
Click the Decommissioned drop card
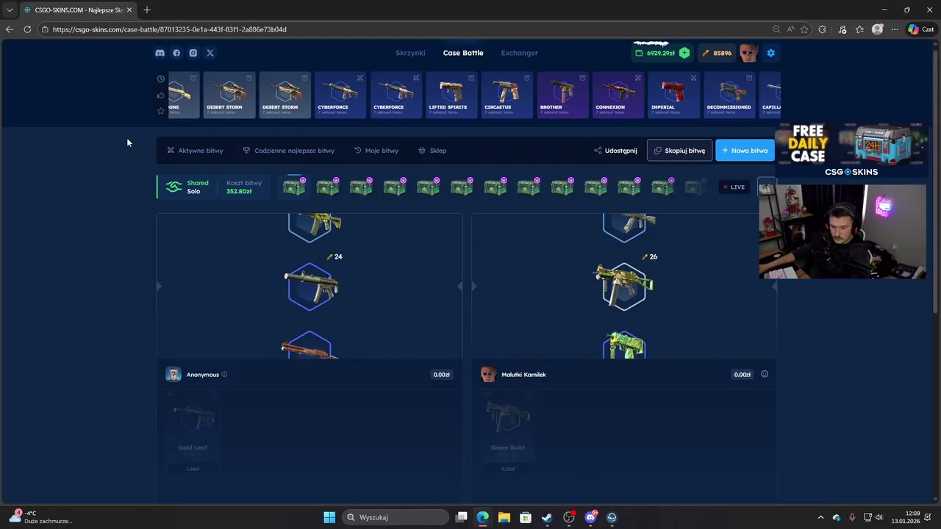tap(729, 95)
